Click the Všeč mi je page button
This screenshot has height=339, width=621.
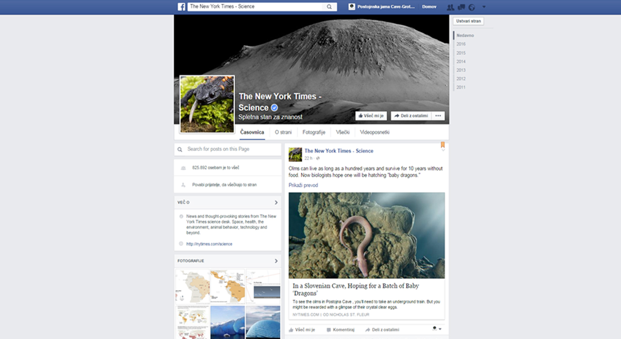click(371, 116)
